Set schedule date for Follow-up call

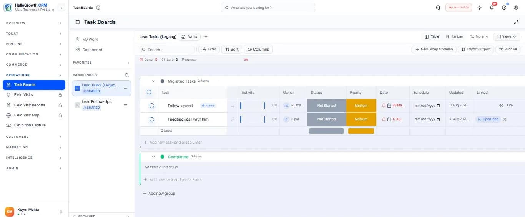[427, 106]
